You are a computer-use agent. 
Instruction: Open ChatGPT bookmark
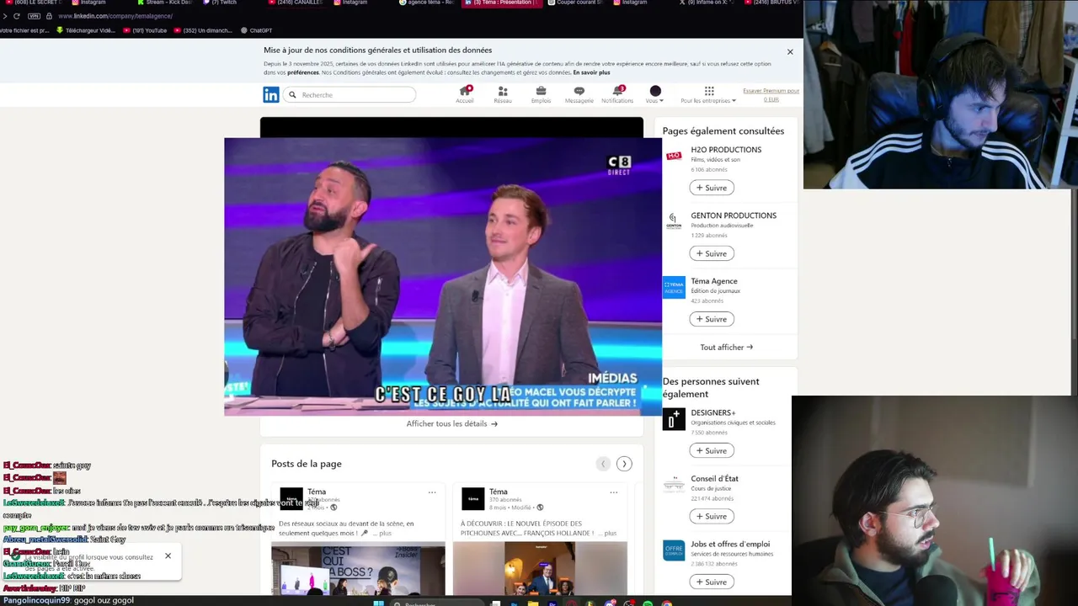256,30
